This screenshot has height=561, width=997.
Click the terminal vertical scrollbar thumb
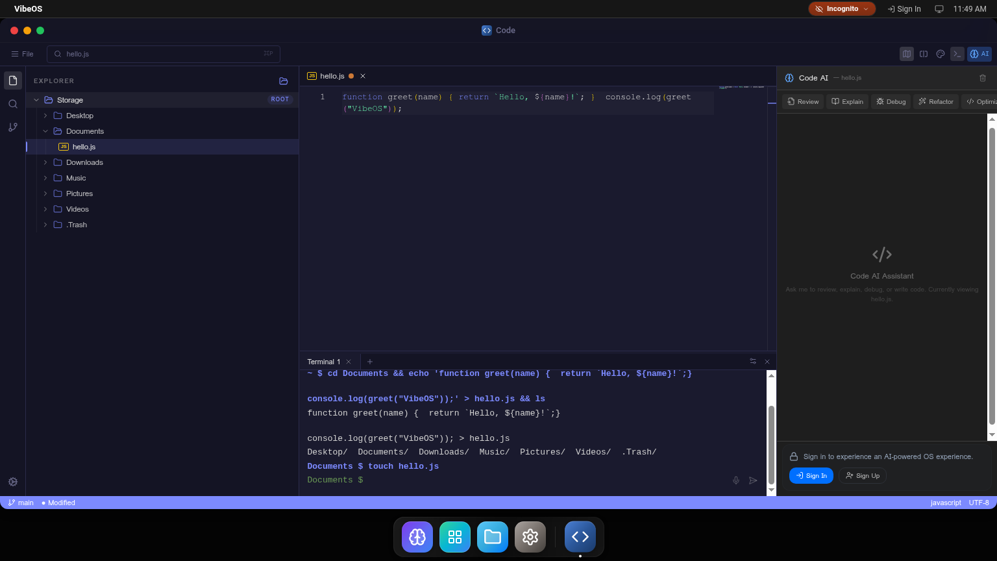771,445
